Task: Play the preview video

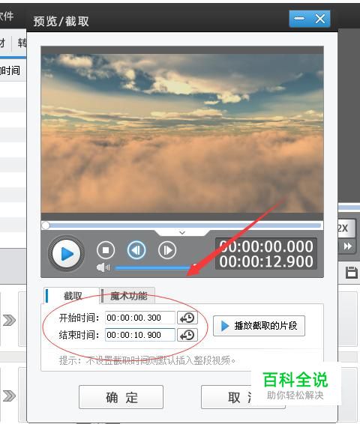Action: pyautogui.click(x=66, y=254)
